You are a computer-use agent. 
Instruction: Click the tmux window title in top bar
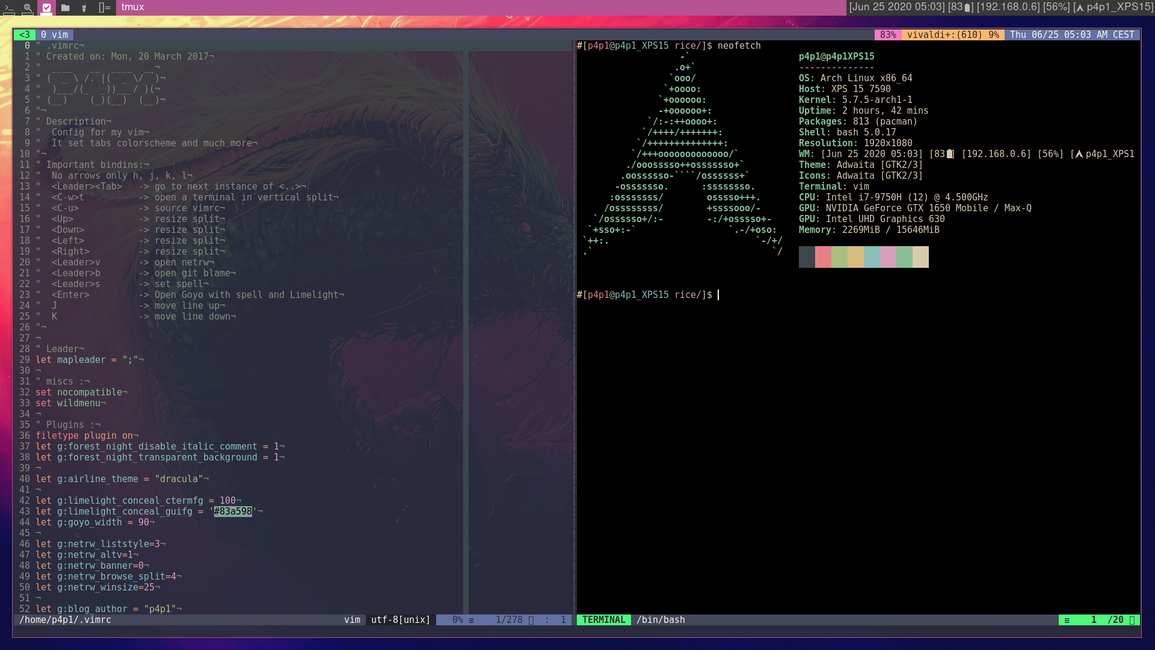point(132,7)
